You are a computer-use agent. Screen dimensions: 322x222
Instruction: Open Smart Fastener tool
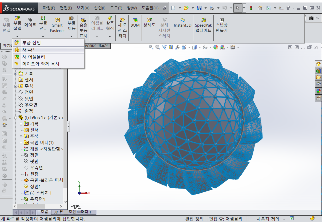pyautogui.click(x=57, y=25)
